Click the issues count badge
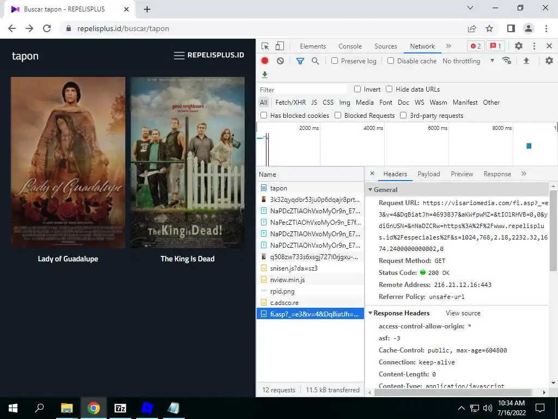 point(495,46)
